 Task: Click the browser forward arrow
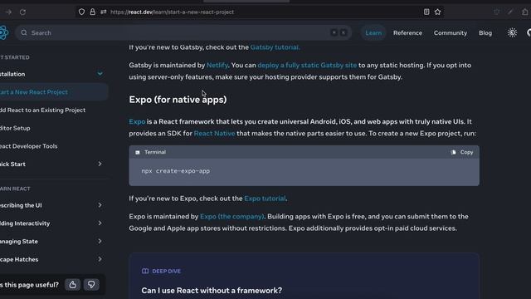coord(9,12)
